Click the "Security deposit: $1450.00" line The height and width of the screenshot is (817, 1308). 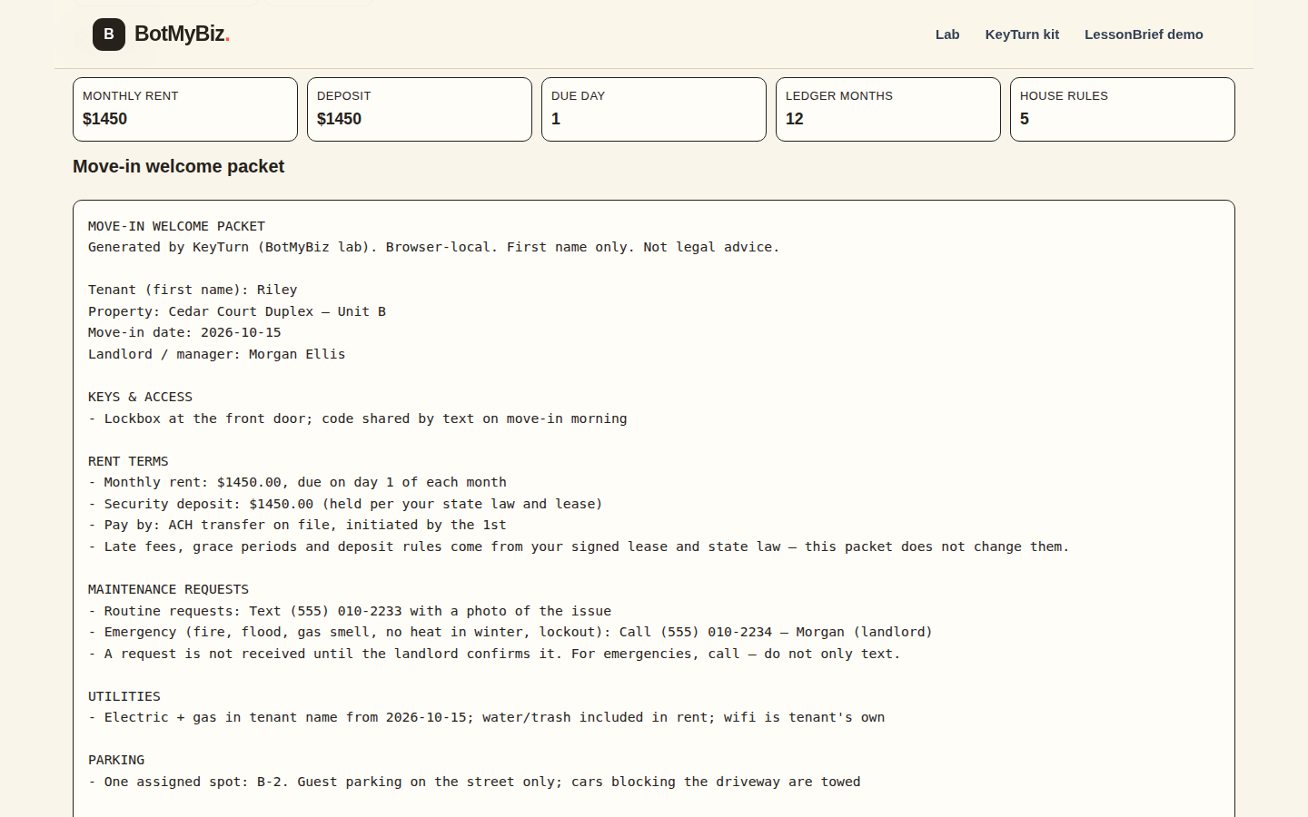click(345, 504)
